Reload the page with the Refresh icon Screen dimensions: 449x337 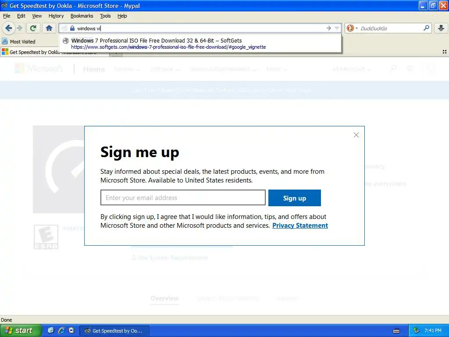[x=33, y=28]
